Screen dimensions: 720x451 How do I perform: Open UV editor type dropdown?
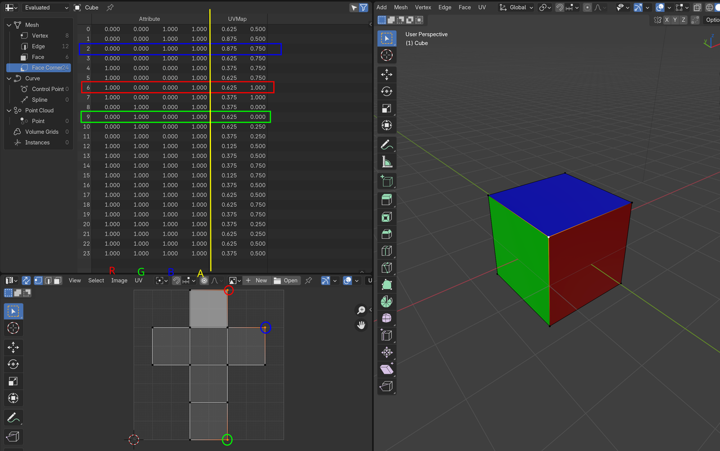point(11,280)
